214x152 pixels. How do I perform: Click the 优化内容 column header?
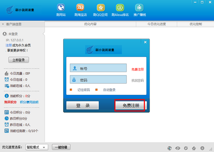[90, 24]
